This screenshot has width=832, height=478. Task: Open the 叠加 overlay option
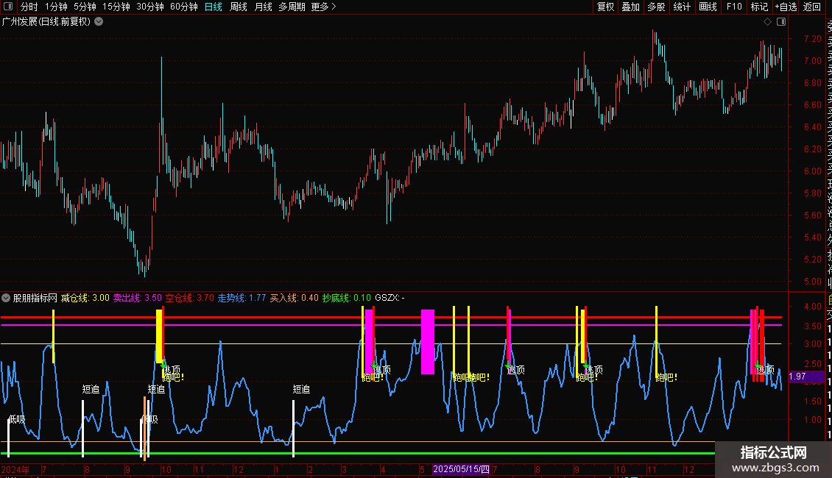click(630, 7)
